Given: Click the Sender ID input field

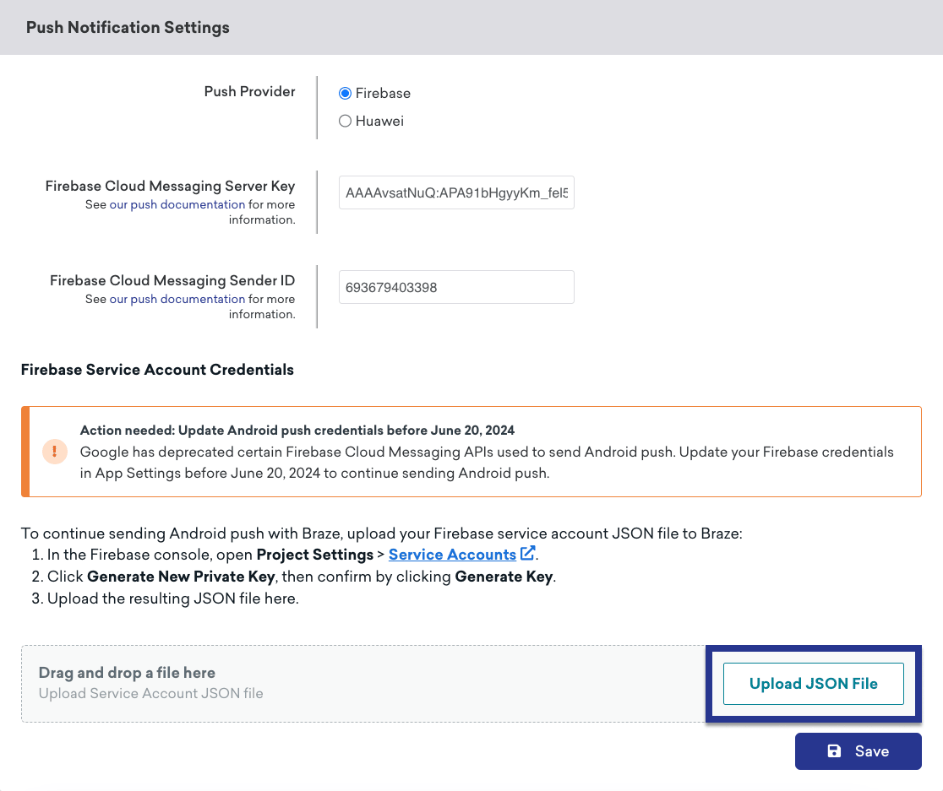Looking at the screenshot, I should 456,287.
